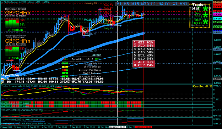This screenshot has width=222, height=129.
Task: Click the green star beside RSI [9]
Action: [206, 9]
